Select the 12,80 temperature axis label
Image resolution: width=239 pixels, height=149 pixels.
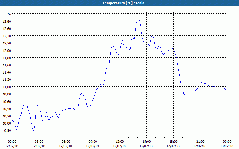coord(7,21)
